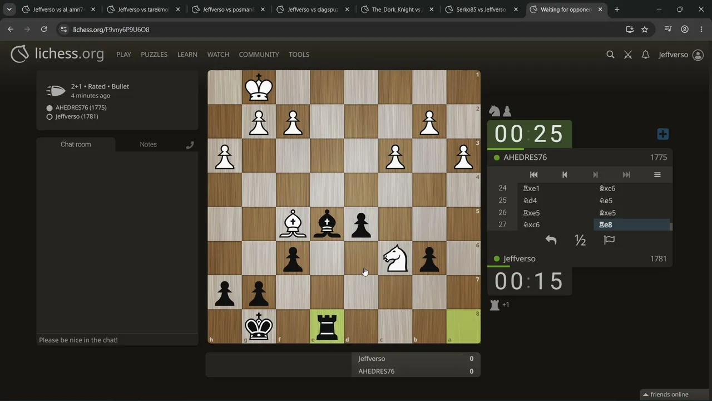Reload the current page
Image resolution: width=712 pixels, height=401 pixels.
point(44,30)
